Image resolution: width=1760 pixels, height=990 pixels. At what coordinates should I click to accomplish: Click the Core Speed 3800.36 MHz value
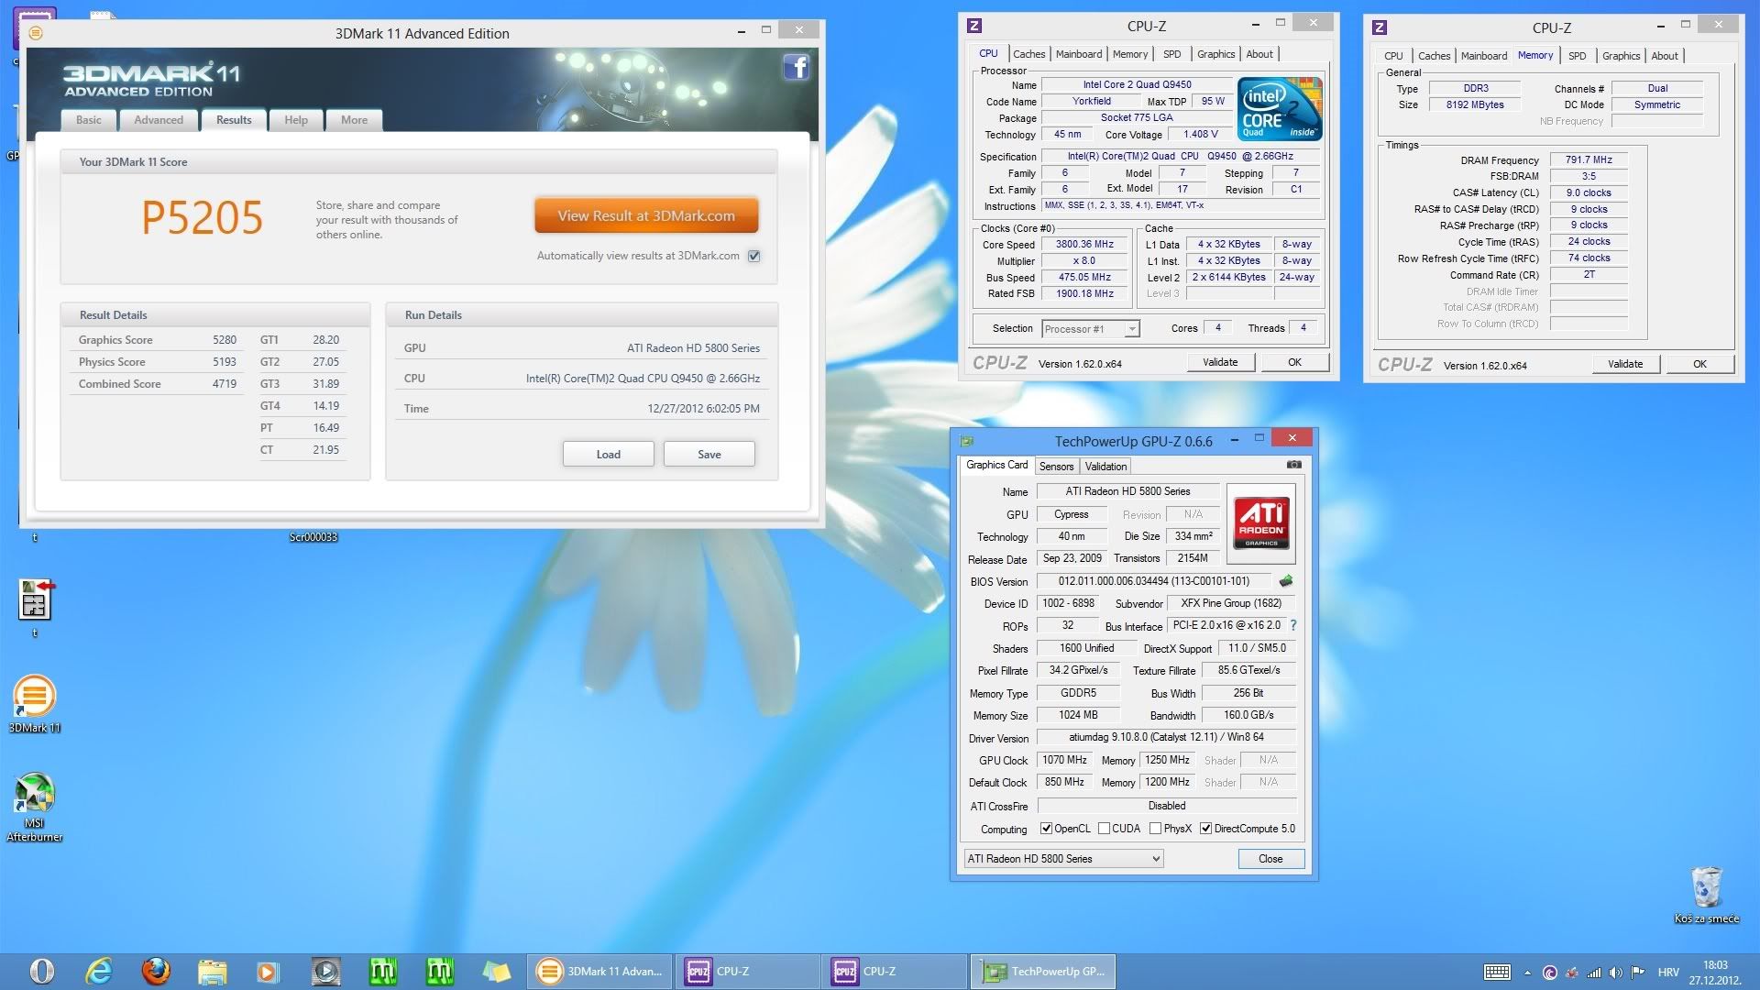pos(1084,245)
